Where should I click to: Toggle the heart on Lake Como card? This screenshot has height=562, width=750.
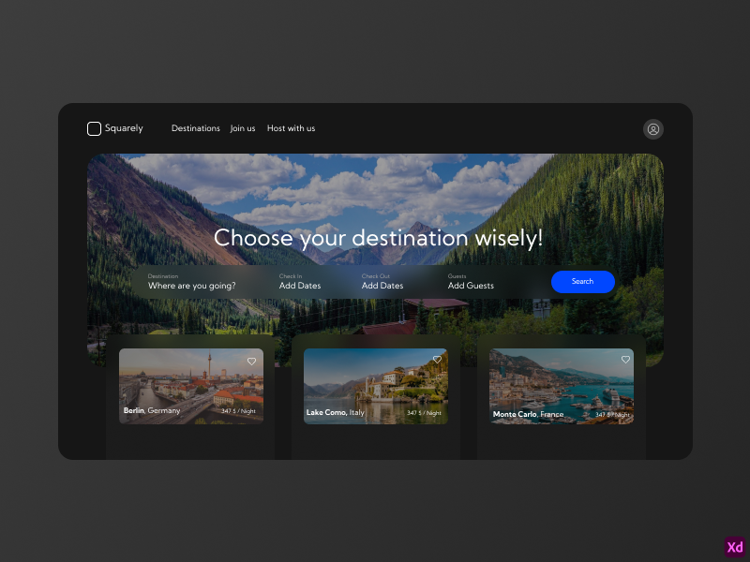(437, 359)
